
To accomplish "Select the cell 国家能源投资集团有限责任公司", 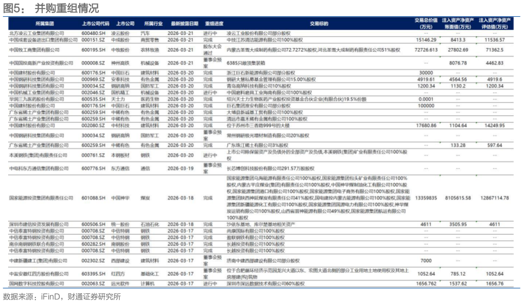I will 41,198.
